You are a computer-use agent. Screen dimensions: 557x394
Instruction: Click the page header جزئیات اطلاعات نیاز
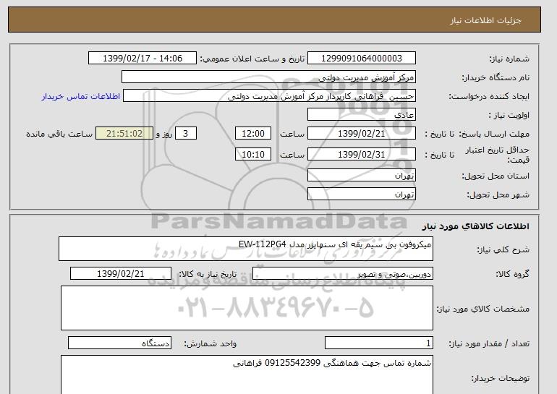[x=486, y=20]
